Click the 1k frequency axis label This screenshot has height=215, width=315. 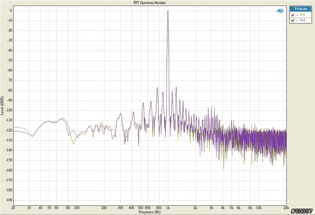pos(168,208)
